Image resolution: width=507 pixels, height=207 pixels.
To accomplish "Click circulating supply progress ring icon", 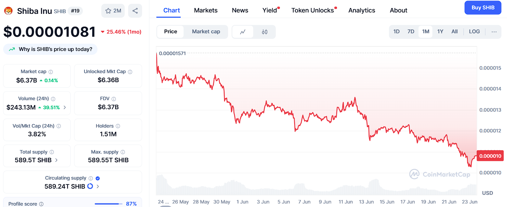I will coord(90,186).
